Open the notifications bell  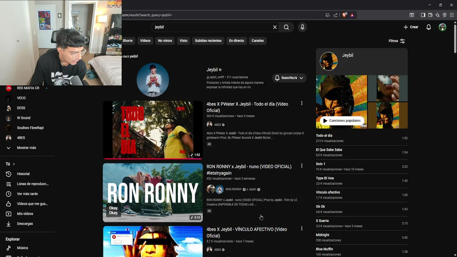tap(428, 27)
